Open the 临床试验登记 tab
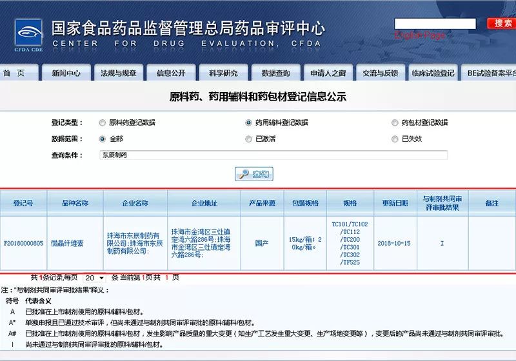The height and width of the screenshot is (361, 516). click(x=433, y=73)
